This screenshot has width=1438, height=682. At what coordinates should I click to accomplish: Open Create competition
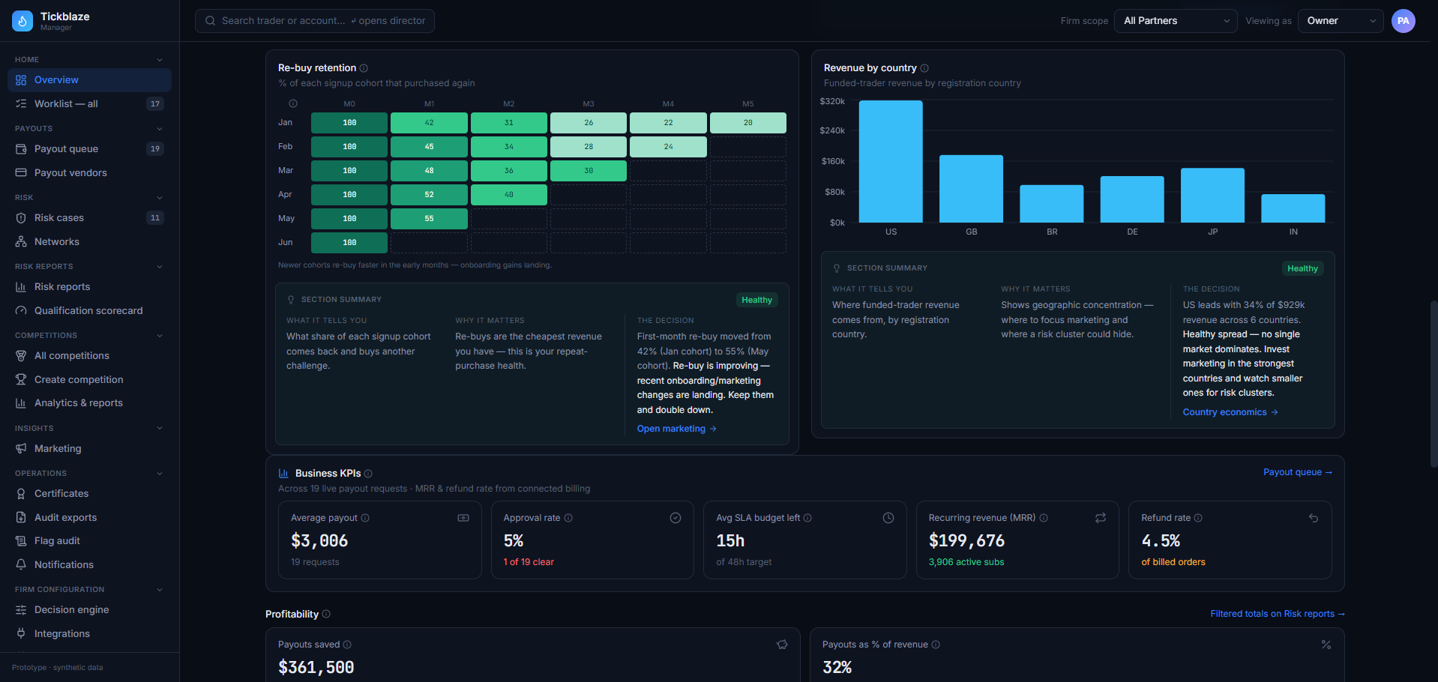point(89,380)
